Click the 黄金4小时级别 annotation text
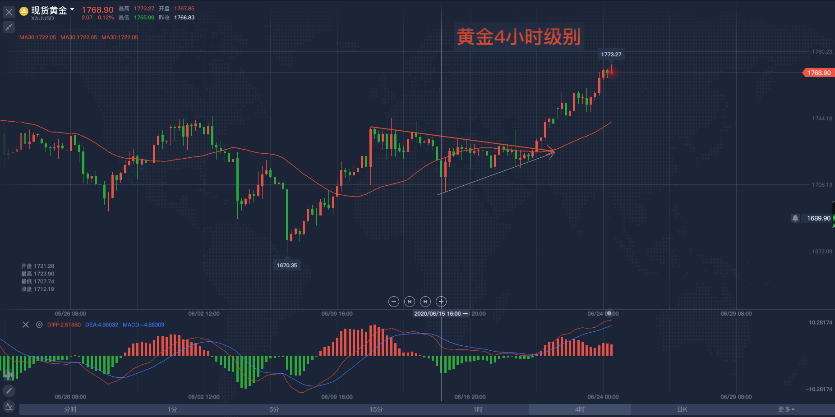This screenshot has height=417, width=835. point(518,37)
